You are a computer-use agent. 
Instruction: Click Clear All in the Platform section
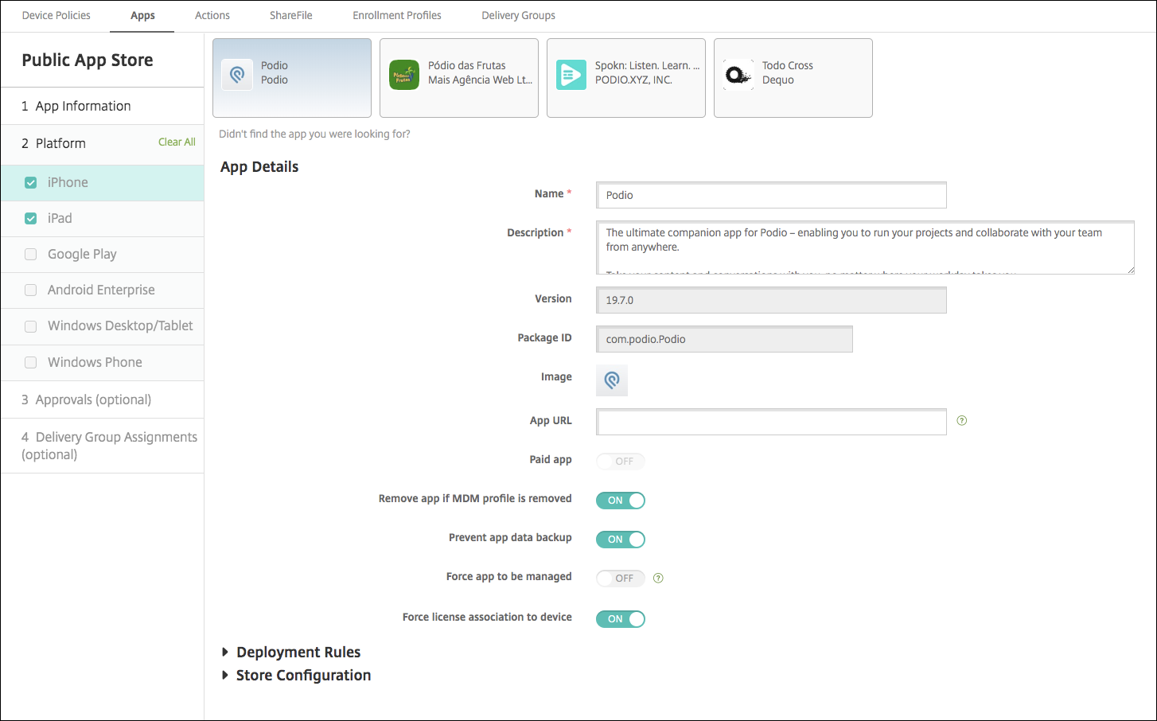177,142
